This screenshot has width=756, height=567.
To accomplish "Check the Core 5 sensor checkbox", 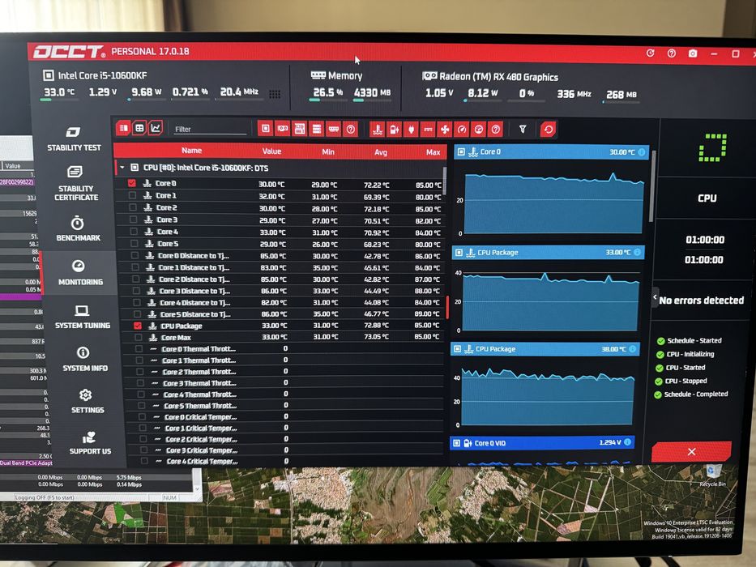I will tap(134, 244).
